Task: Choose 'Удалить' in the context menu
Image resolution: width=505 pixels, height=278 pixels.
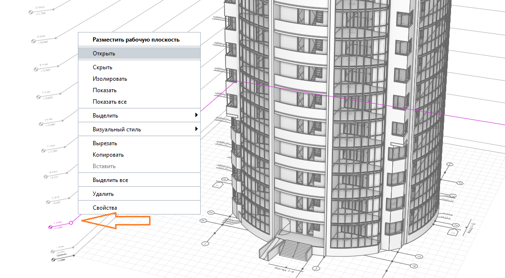Action: pos(139,194)
